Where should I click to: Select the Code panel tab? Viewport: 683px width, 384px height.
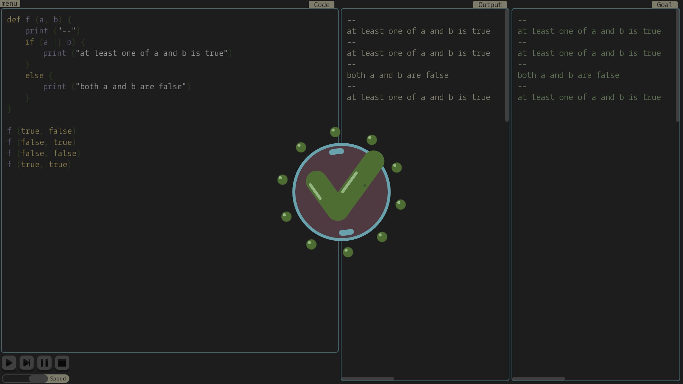pos(321,5)
